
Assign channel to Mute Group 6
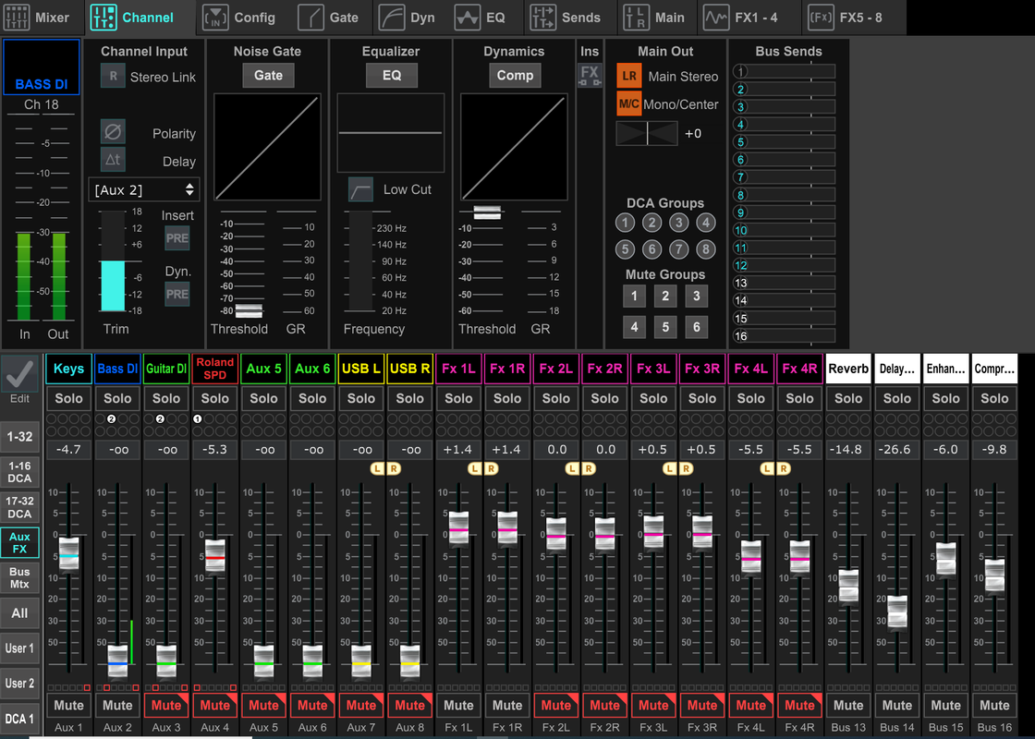tap(697, 327)
